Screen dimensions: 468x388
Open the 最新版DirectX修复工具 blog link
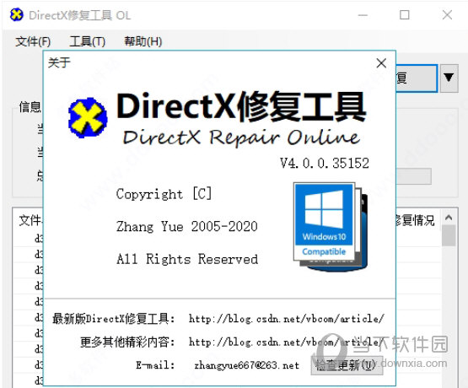[x=286, y=319]
